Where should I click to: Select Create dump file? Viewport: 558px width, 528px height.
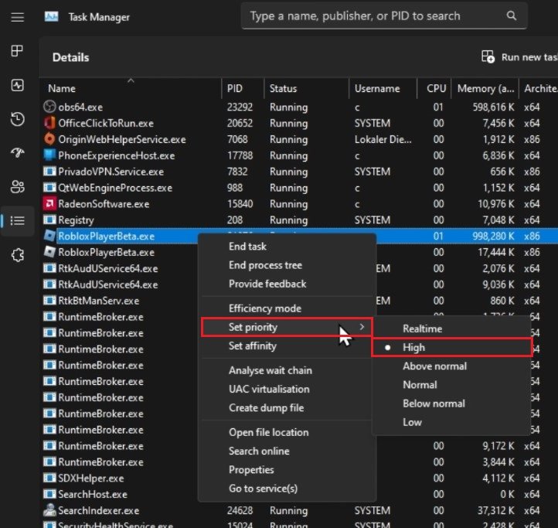pos(287,407)
